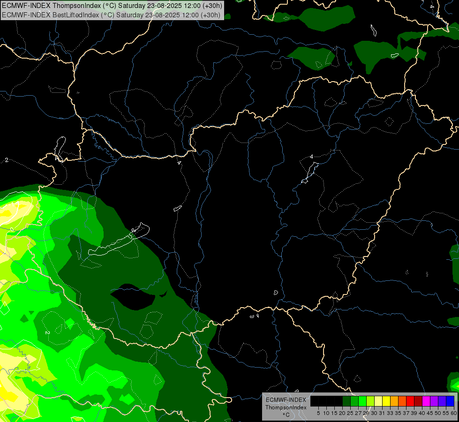459x422 pixels.
Task: Click legend tick value 50
Action: point(438,413)
